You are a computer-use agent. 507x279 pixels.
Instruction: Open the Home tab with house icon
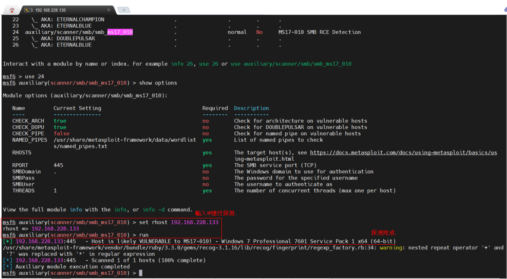tap(12, 10)
